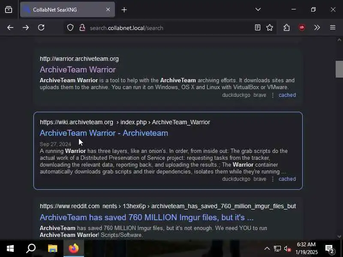Bookmark this page with the star

(270, 27)
